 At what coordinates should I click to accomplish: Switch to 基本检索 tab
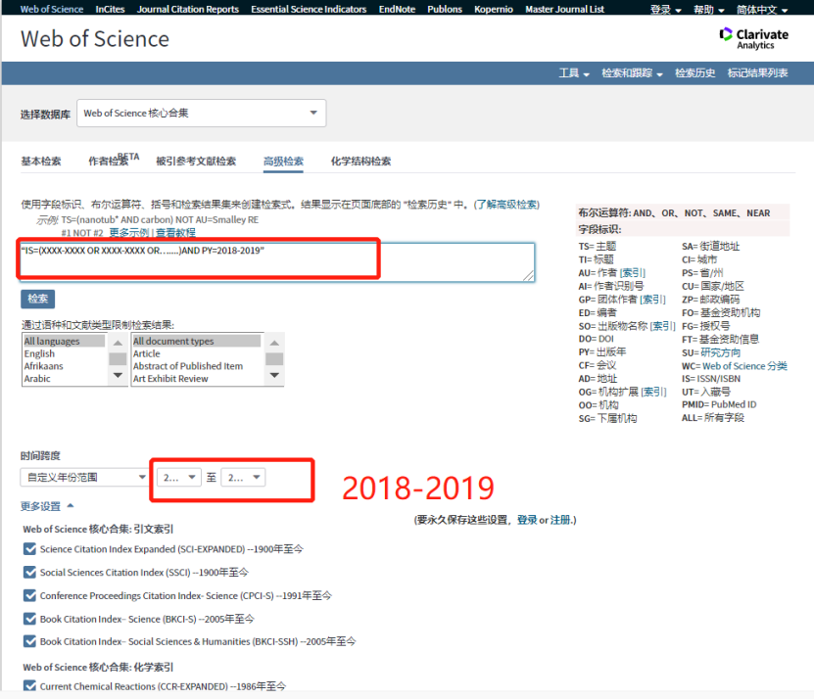41,162
